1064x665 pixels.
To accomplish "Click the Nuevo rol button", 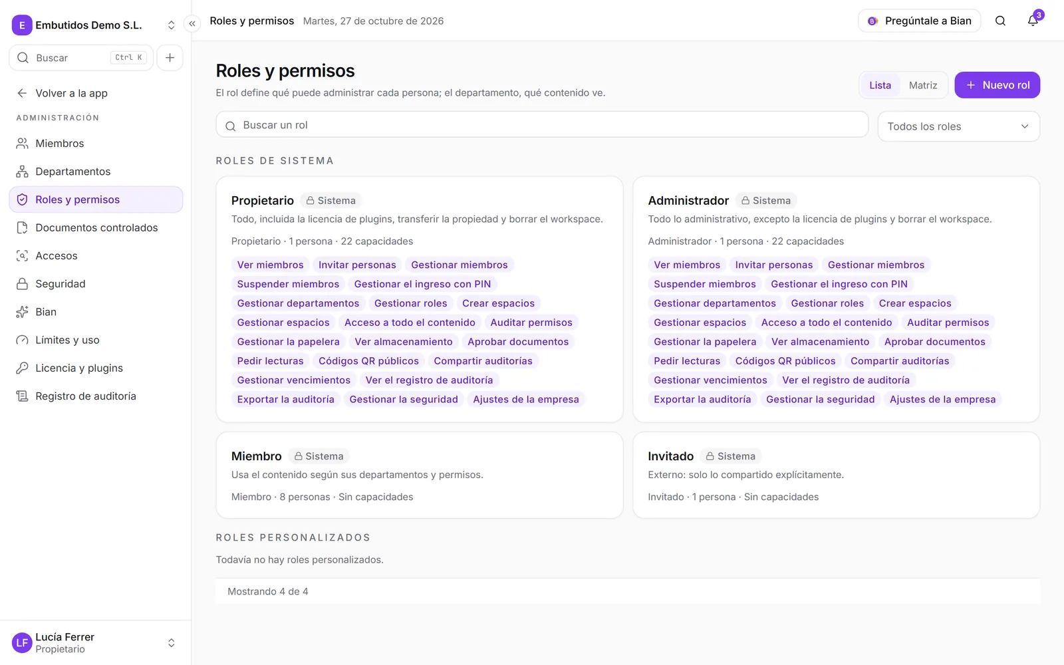I will pyautogui.click(x=997, y=85).
